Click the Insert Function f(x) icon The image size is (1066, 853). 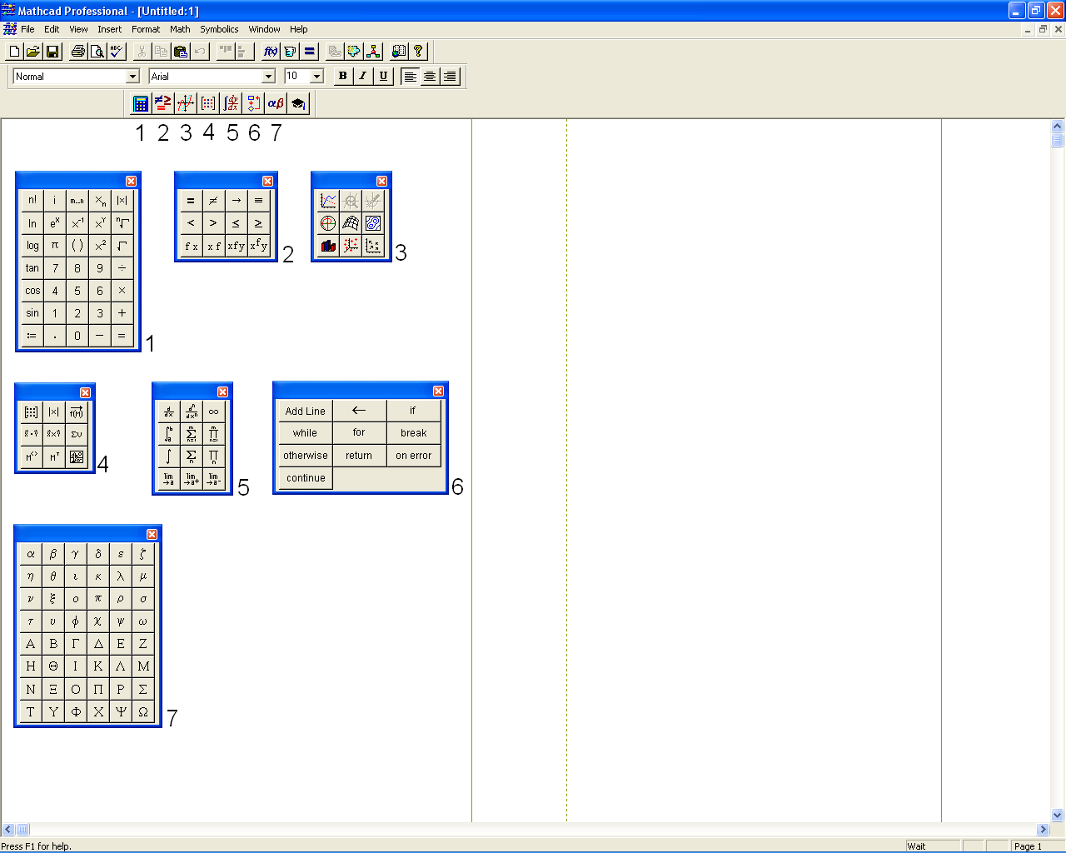point(271,52)
